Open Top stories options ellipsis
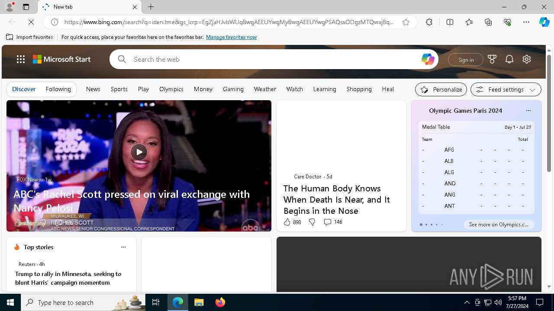Image resolution: width=554 pixels, height=311 pixels. (123, 247)
